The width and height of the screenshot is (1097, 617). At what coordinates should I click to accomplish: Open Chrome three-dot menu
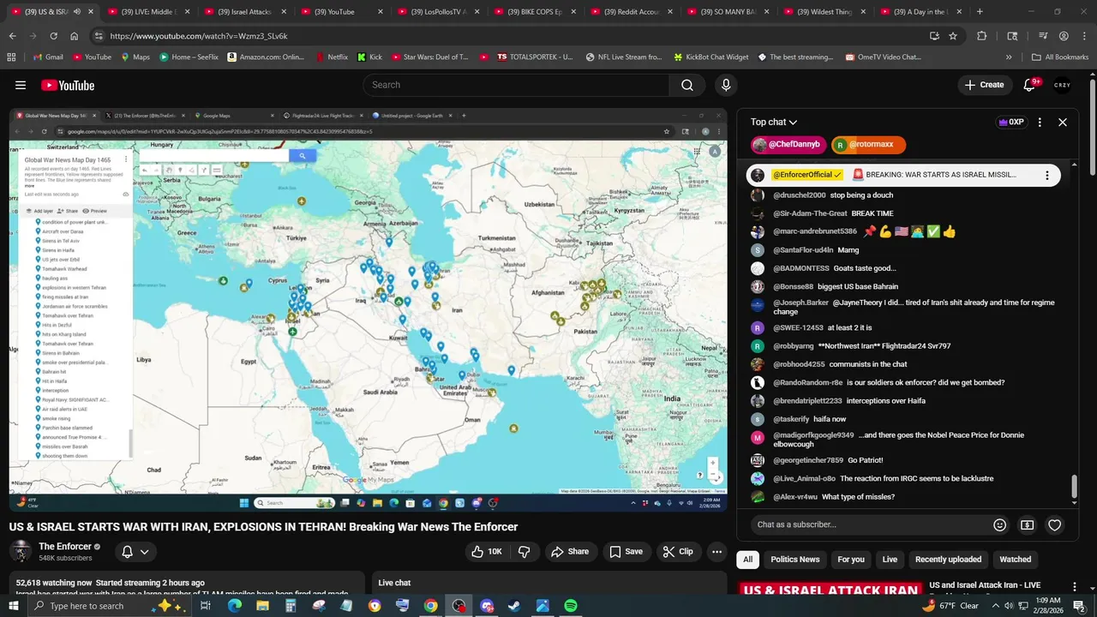[1083, 36]
